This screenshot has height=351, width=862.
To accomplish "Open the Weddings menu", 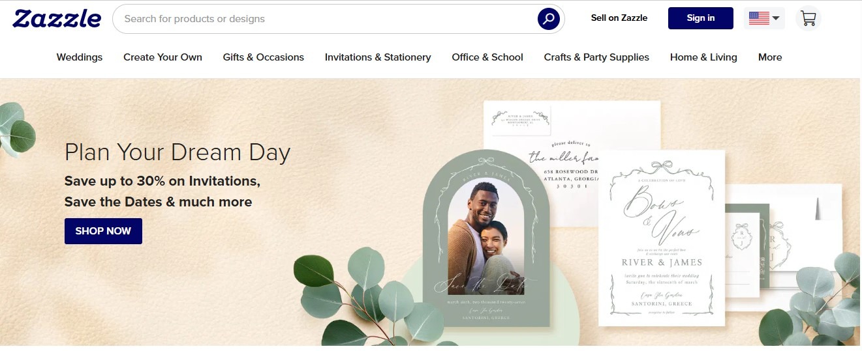I will (80, 57).
